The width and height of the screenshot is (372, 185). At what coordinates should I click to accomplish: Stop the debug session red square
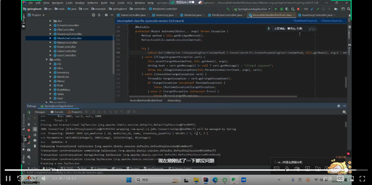pos(29,130)
